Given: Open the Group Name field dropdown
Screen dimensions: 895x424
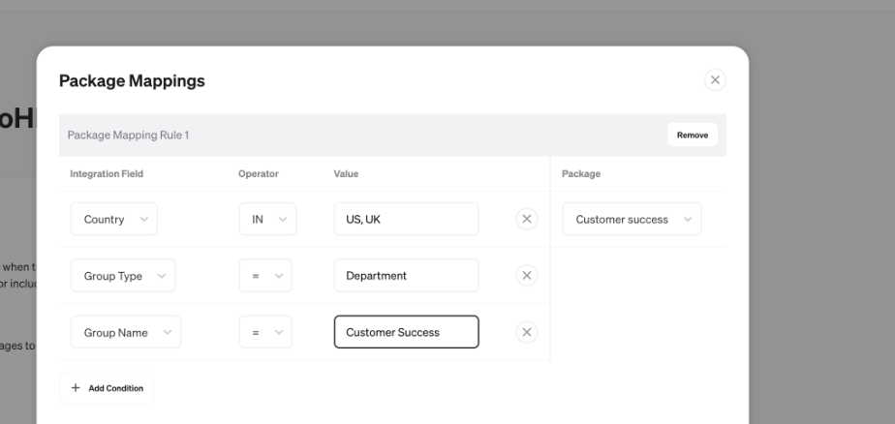Looking at the screenshot, I should [126, 332].
